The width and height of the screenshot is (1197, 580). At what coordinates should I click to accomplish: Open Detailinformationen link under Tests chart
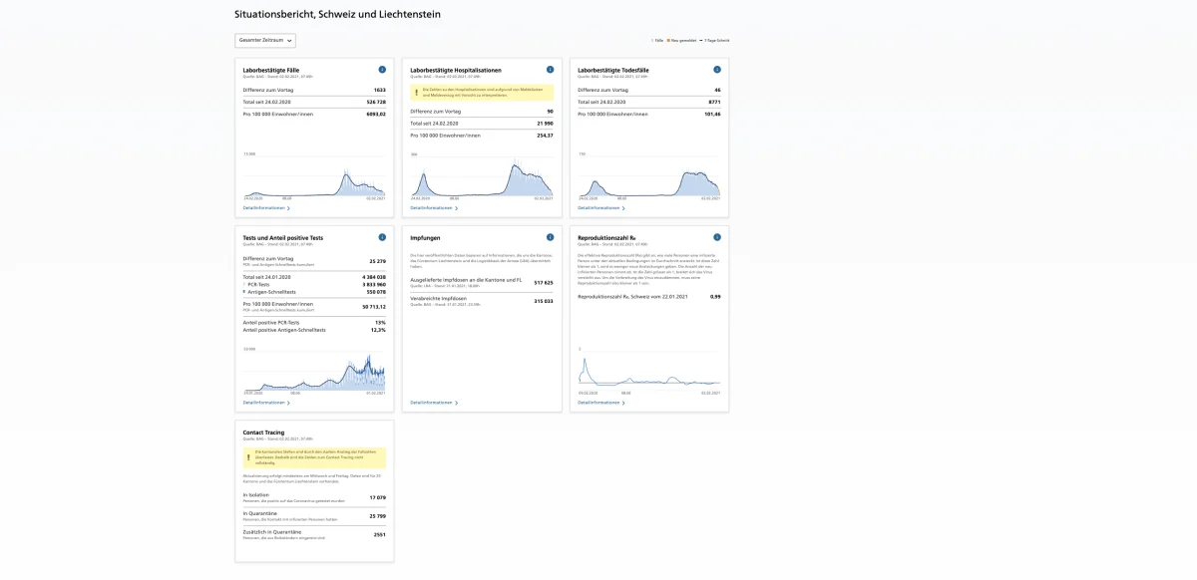click(x=266, y=403)
